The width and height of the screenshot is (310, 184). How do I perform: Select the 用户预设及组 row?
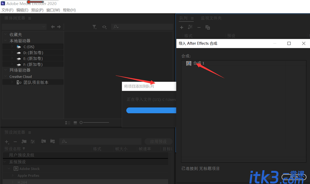click(x=86, y=155)
